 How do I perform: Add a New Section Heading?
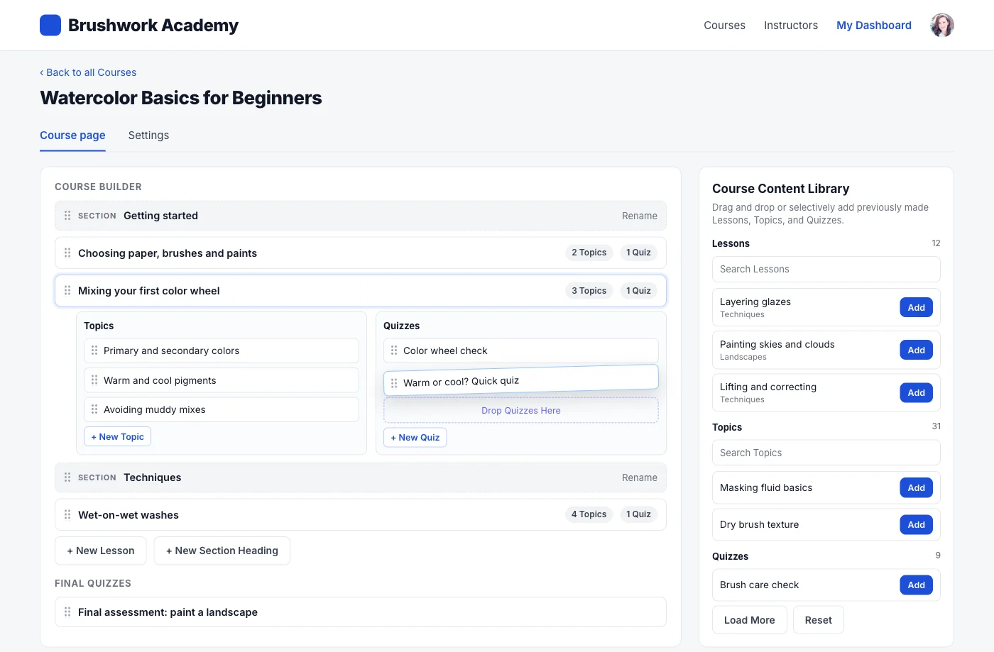222,551
